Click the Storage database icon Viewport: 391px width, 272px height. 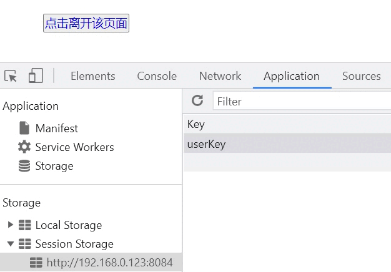coord(24,166)
